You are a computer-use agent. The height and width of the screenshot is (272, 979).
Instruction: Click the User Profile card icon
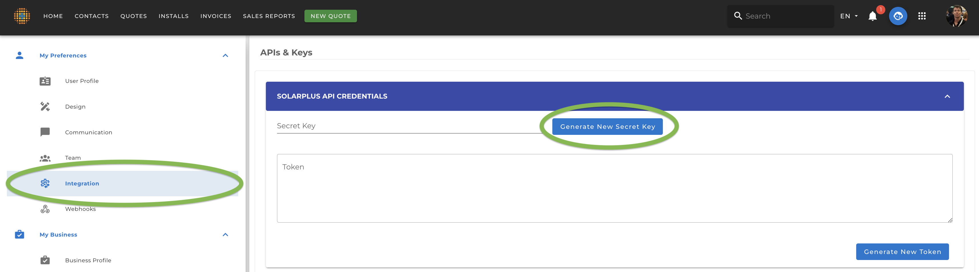click(x=45, y=81)
